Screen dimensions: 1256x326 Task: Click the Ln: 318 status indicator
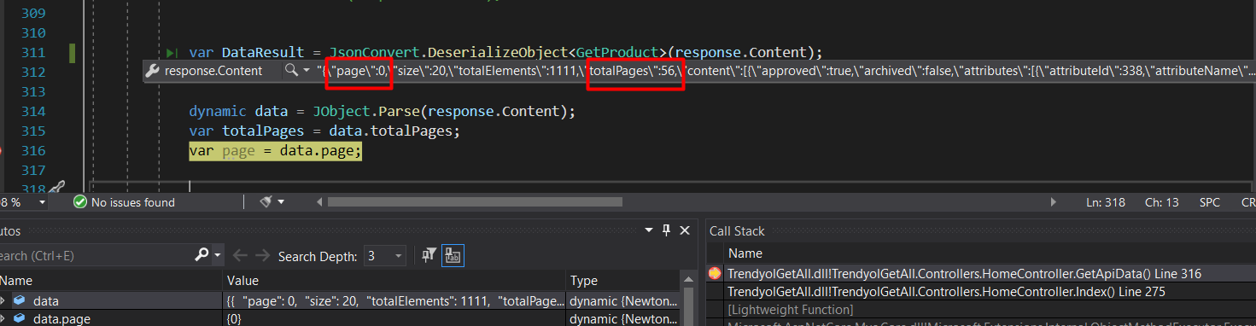pos(1106,202)
